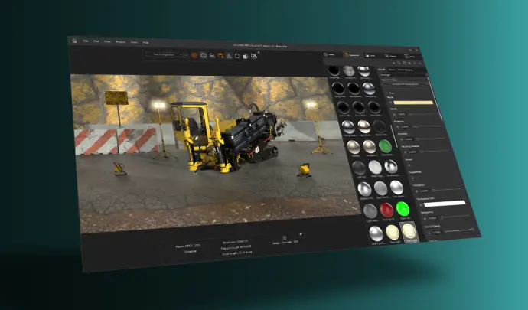This screenshot has width=528, height=310.
Task: Select the Texture appearance sub-tab
Action: click(391, 70)
